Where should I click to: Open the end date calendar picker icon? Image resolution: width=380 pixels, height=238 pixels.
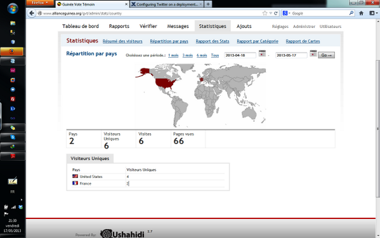313,53
